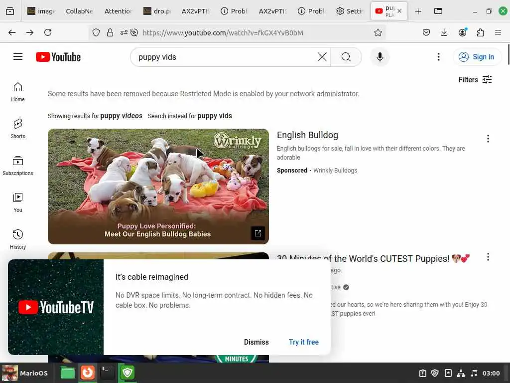
Task: Open Home in the sidebar
Action: point(18,92)
